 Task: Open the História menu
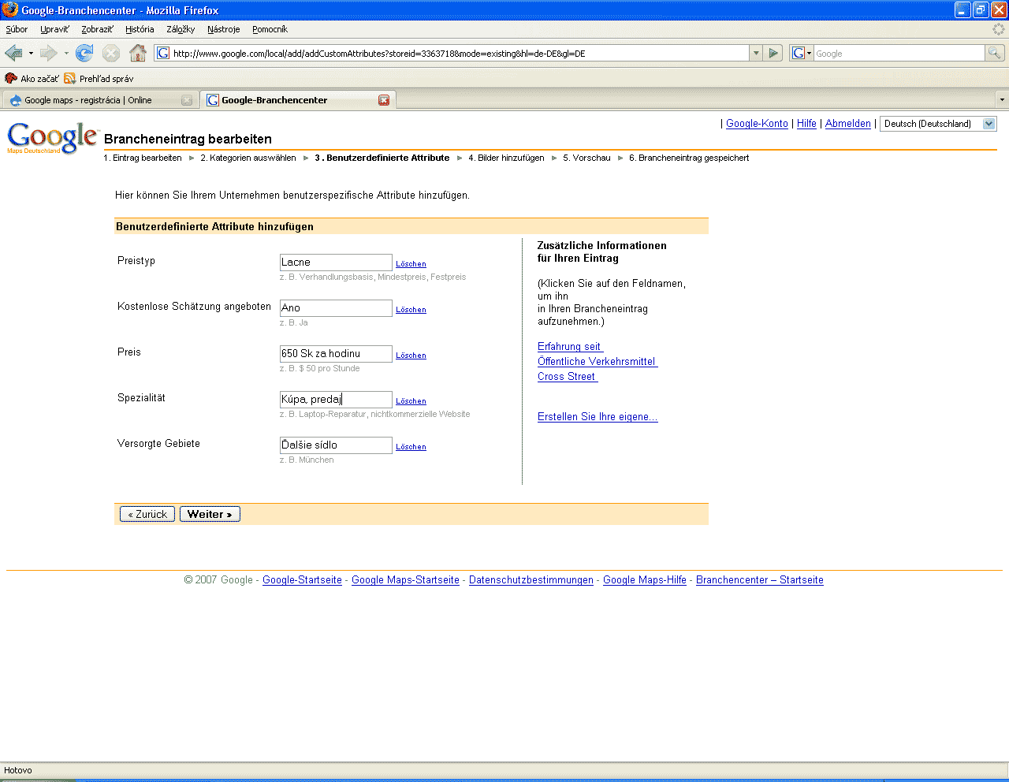click(140, 29)
